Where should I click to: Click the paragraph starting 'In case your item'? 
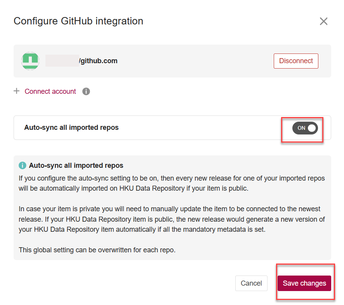(x=172, y=219)
